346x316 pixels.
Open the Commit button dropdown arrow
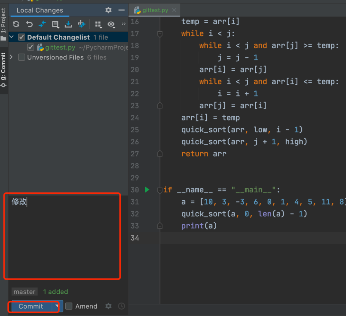57,306
